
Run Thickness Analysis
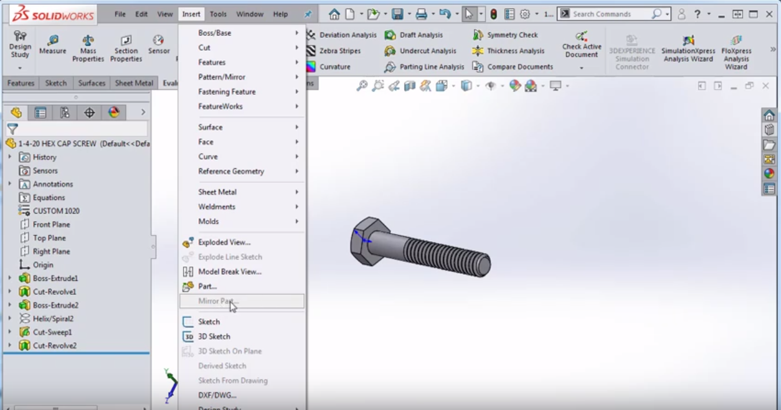pos(508,51)
